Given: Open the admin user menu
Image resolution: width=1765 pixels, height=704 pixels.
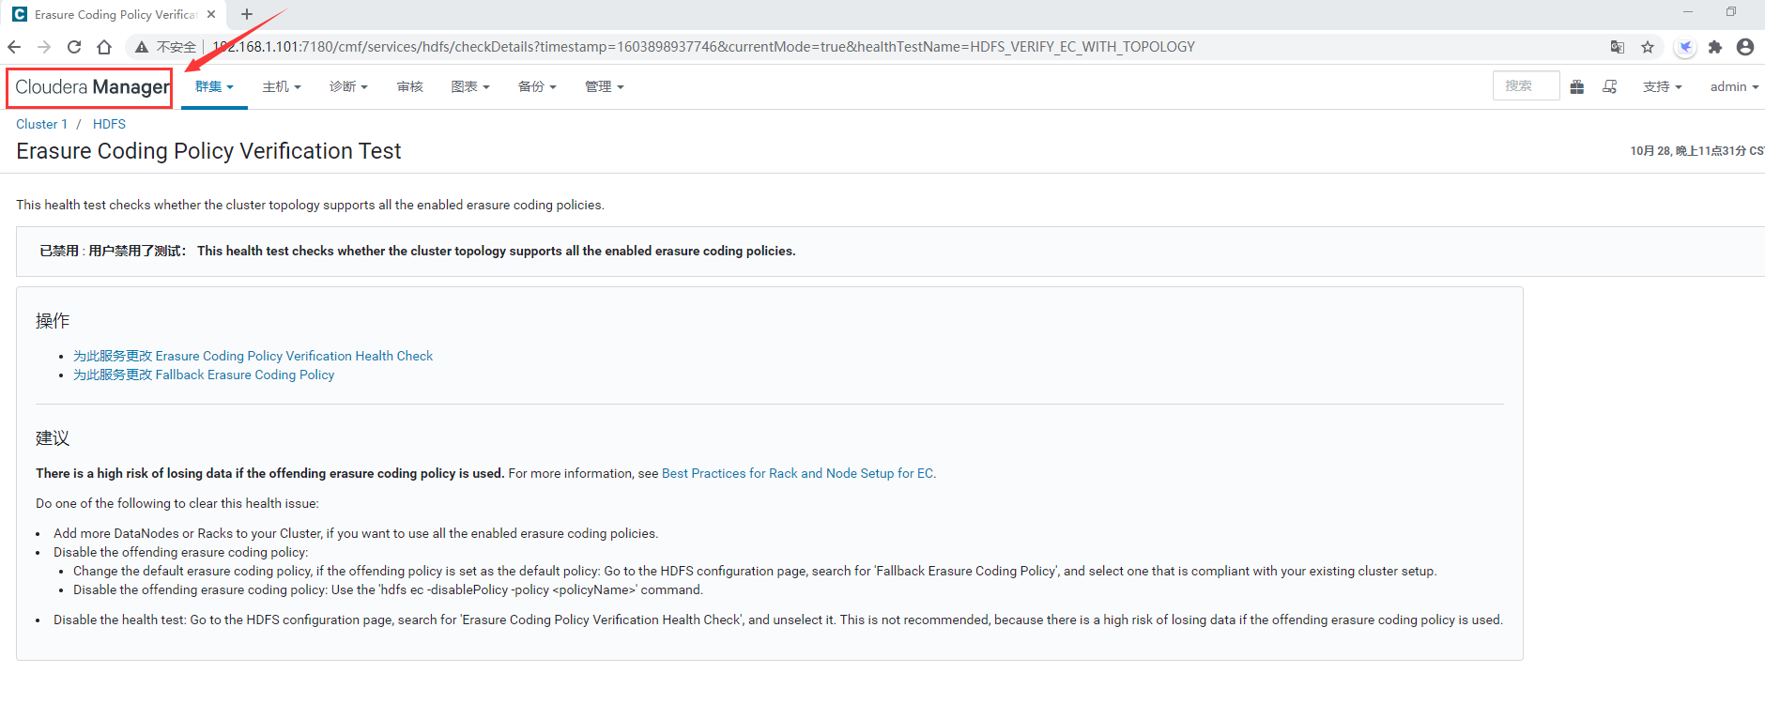Looking at the screenshot, I should (x=1734, y=86).
